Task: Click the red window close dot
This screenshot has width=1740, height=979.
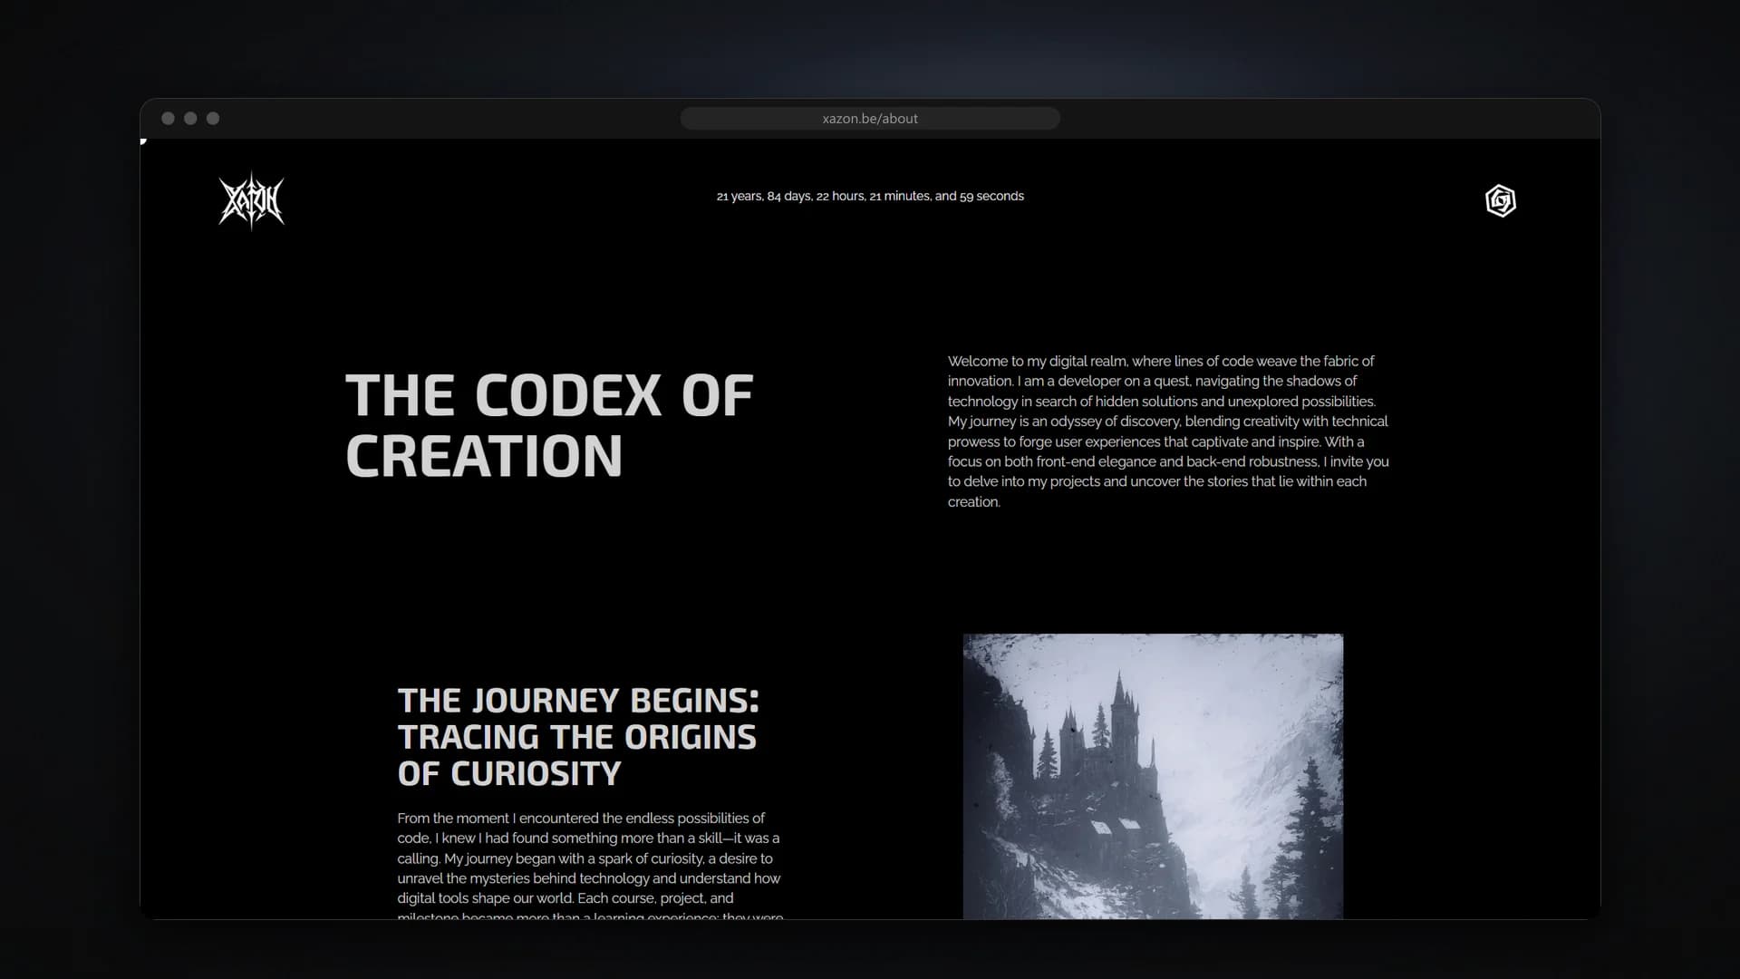Action: (x=168, y=119)
